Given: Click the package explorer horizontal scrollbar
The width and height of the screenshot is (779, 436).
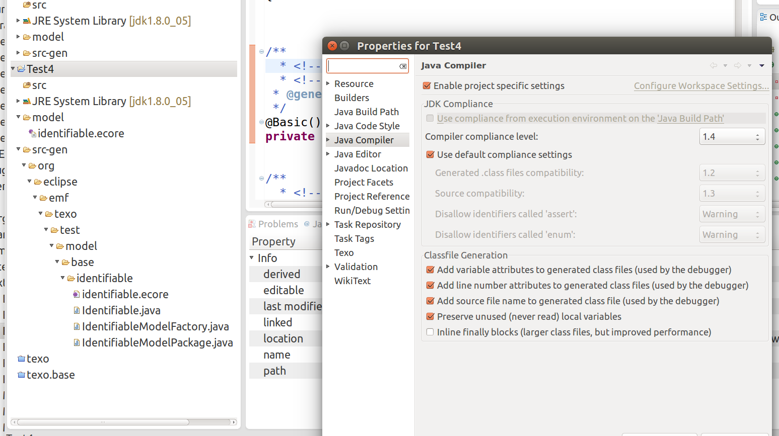Looking at the screenshot, I should point(103,422).
